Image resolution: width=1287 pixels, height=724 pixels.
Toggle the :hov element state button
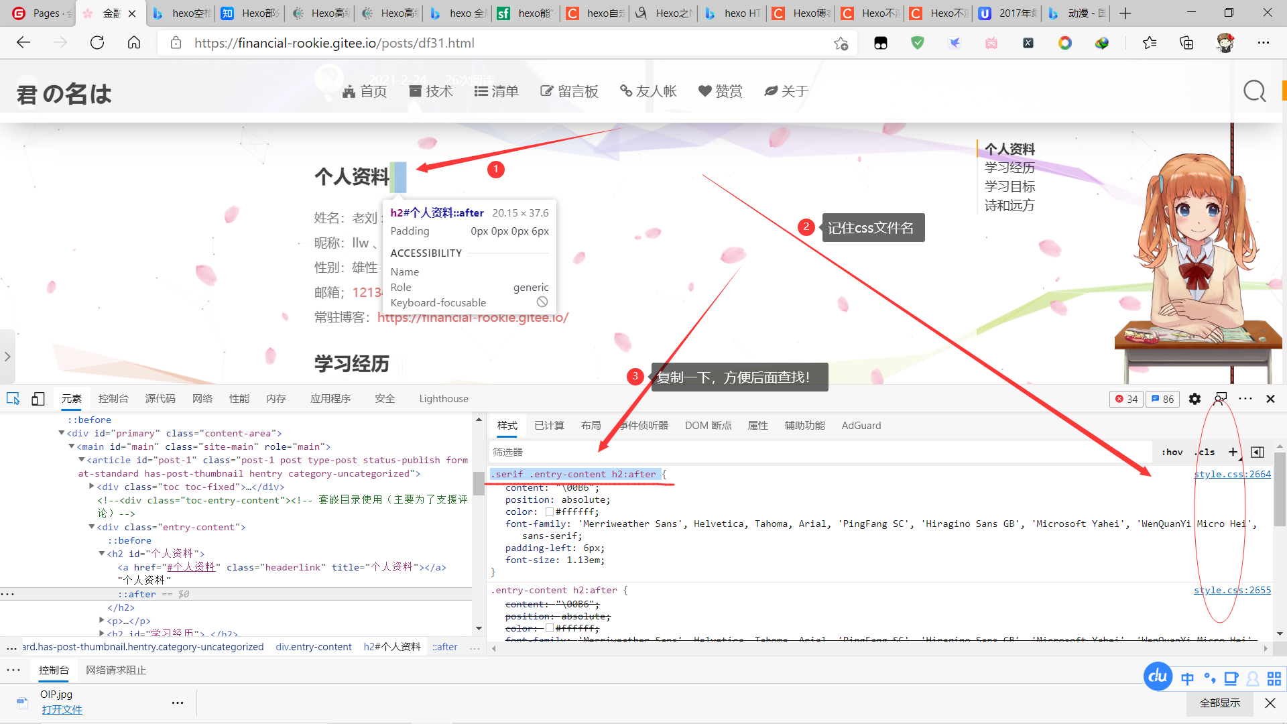coord(1172,452)
